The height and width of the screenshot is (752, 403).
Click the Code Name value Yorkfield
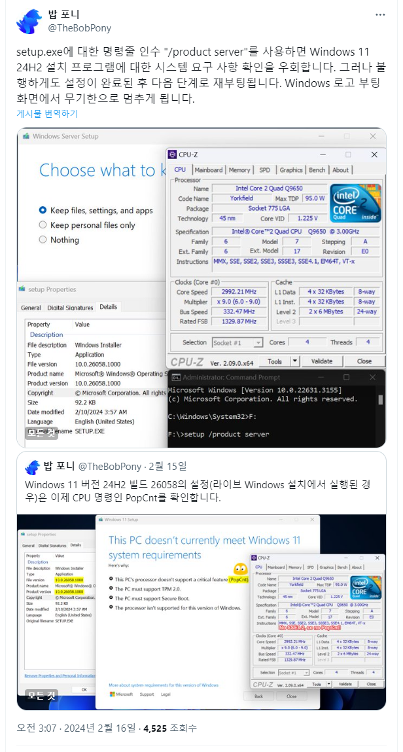tap(241, 198)
